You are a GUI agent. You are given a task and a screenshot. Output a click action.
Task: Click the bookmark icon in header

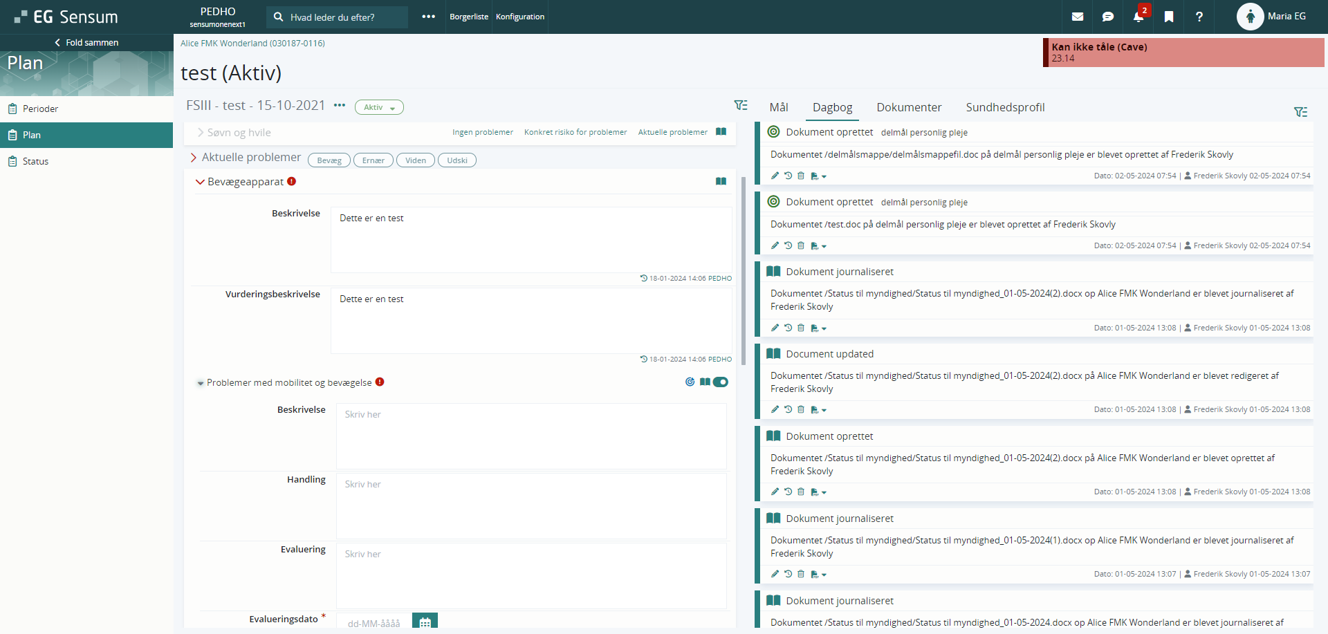[x=1169, y=17]
